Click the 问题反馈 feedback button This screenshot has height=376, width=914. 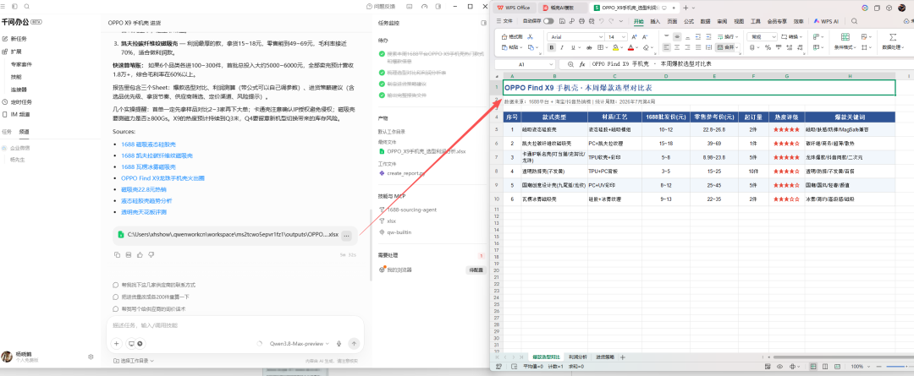[381, 6]
